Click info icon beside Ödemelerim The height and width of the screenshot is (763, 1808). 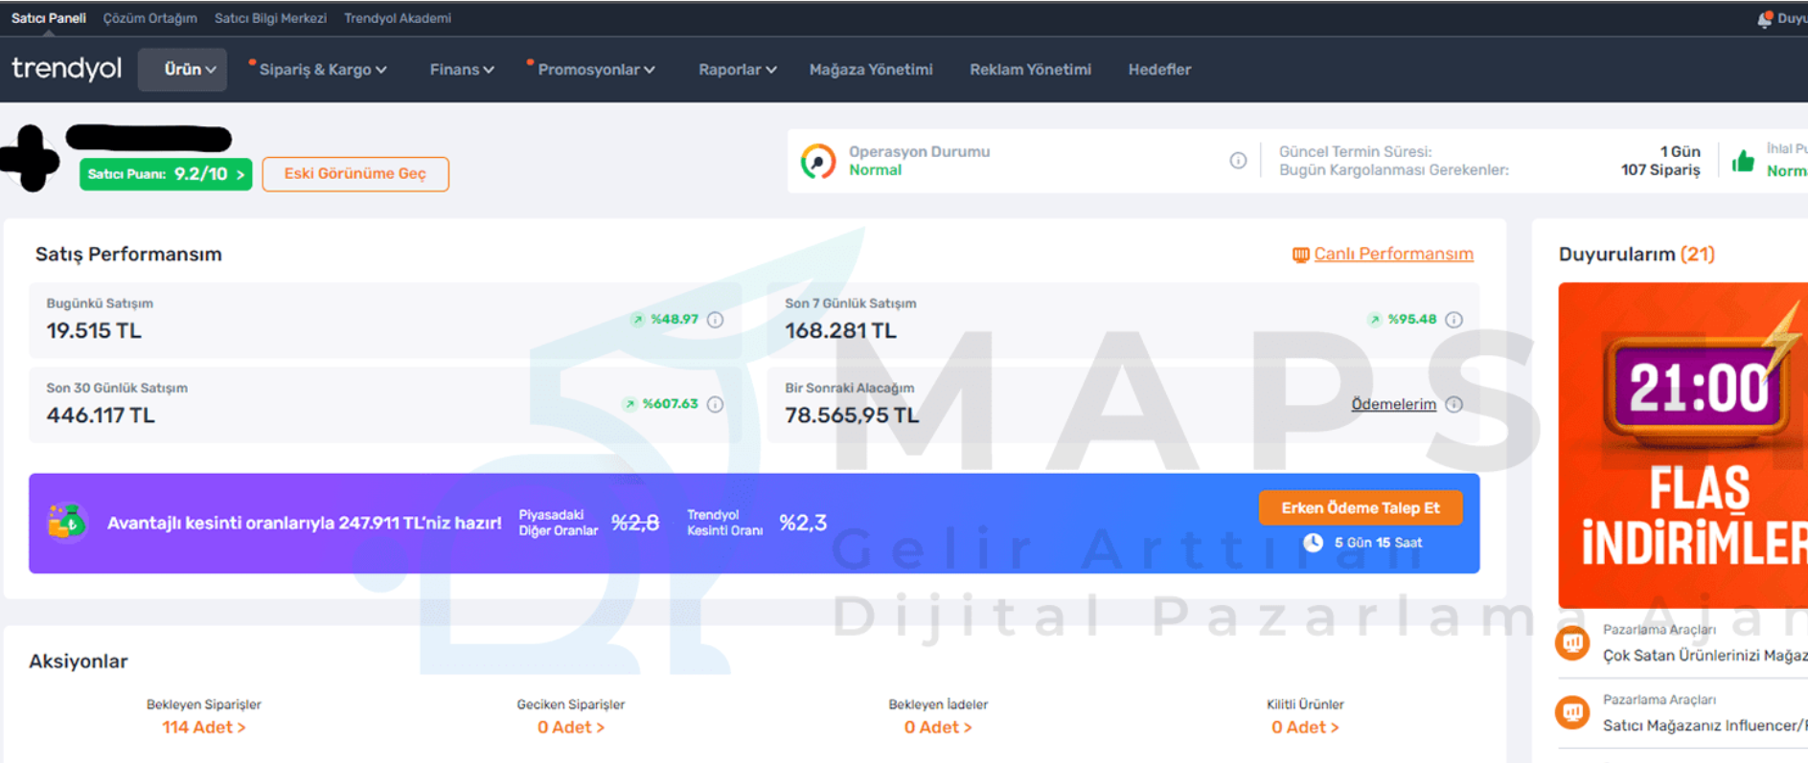click(x=1453, y=404)
